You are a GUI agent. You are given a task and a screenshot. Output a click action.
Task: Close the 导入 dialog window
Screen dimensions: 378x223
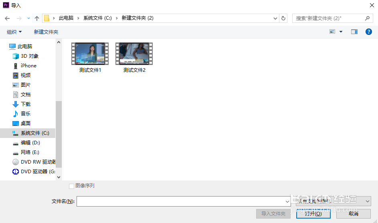[372, 5]
